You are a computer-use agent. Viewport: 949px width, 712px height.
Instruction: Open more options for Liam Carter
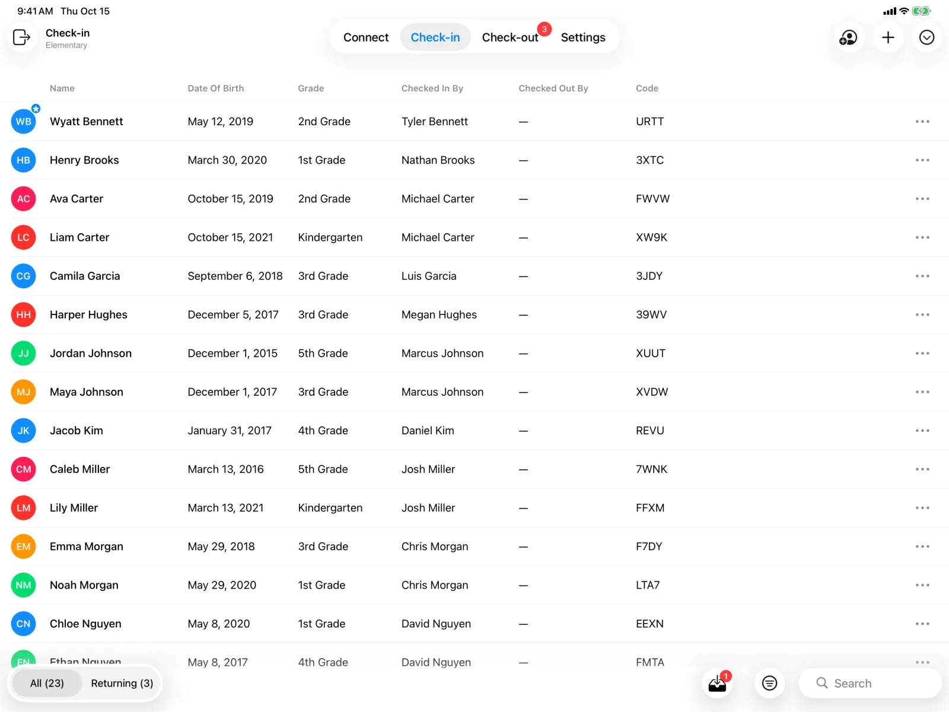point(922,237)
